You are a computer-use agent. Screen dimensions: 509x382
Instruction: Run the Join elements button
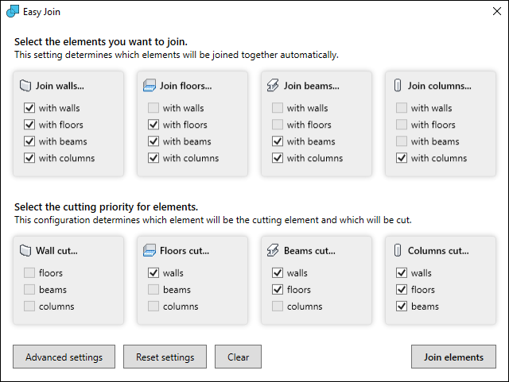[453, 357]
